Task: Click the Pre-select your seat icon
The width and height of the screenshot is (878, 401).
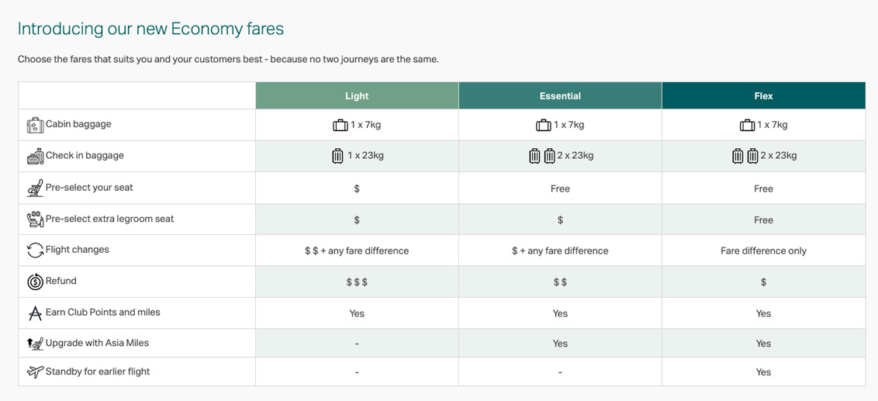Action: click(35, 188)
